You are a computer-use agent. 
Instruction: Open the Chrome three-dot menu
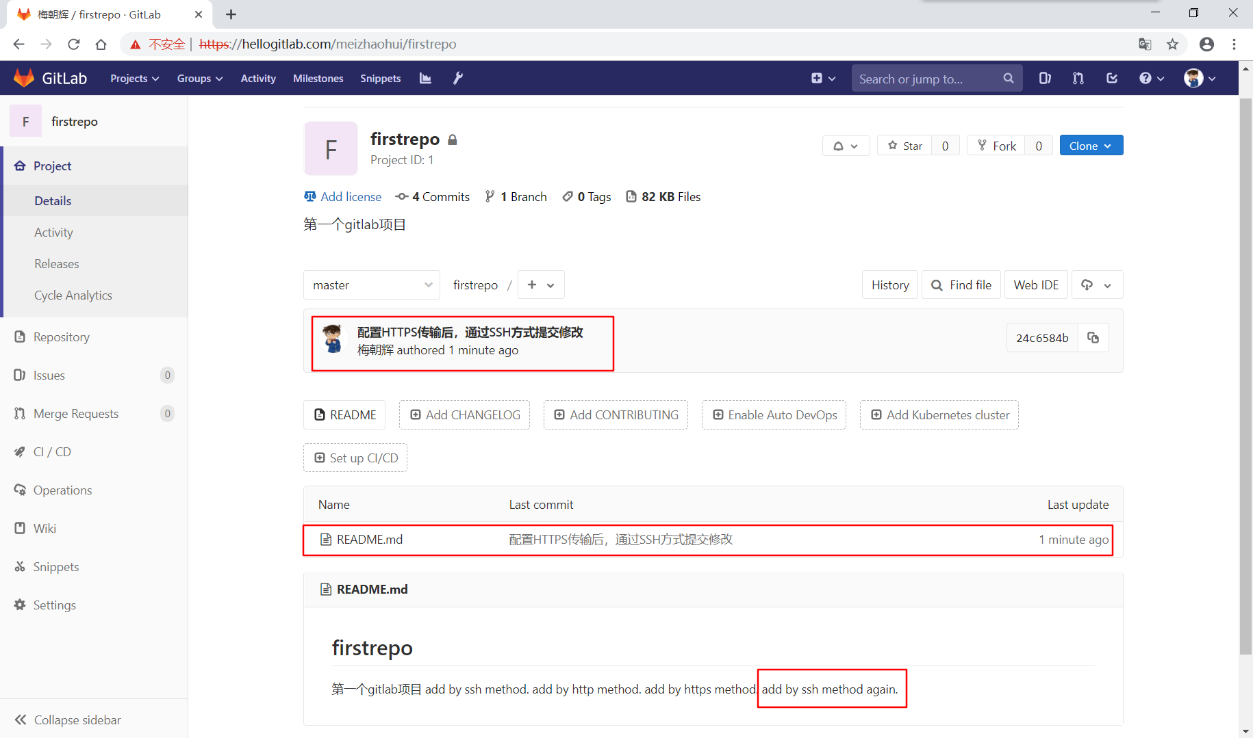1234,44
